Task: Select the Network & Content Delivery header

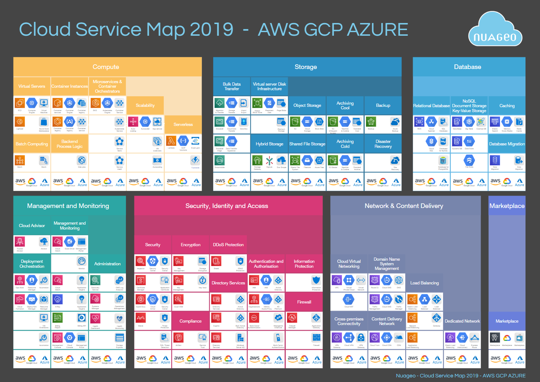Action: (x=406, y=206)
